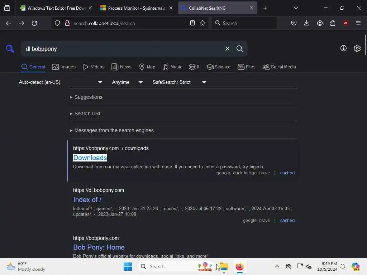
Task: Open cached version of Downloads result
Action: [x=287, y=173]
